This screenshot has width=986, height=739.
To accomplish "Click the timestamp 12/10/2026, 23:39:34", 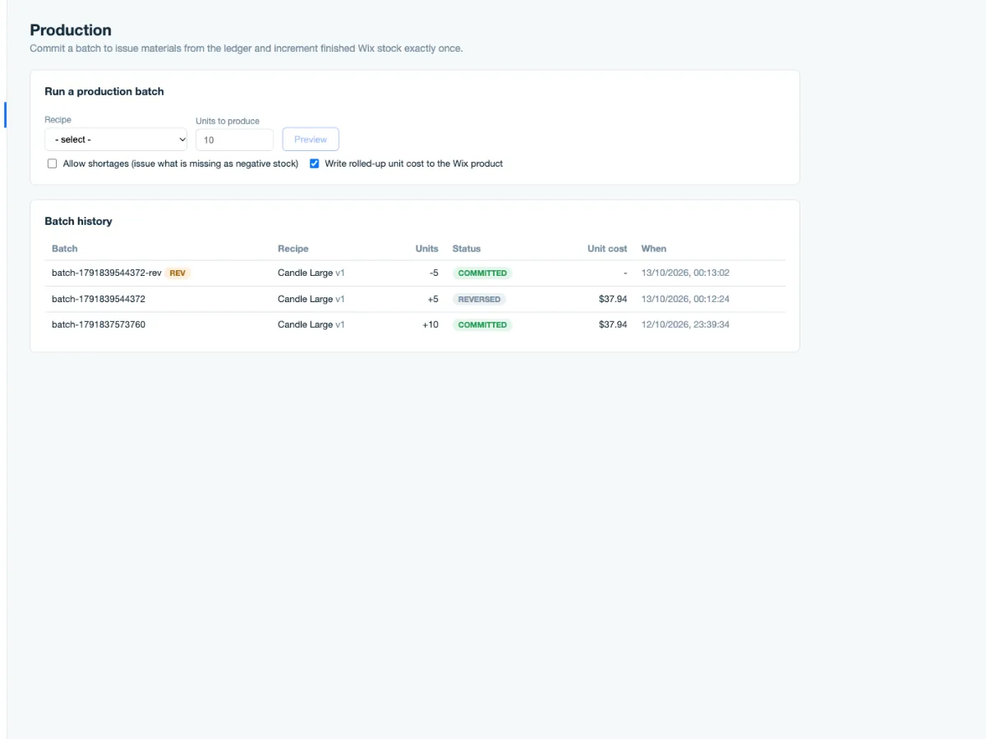I will 685,324.
